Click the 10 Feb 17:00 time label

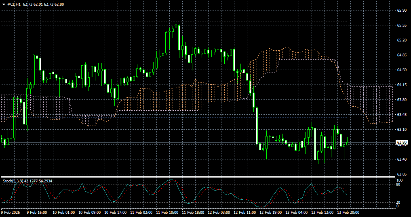coord(116,213)
